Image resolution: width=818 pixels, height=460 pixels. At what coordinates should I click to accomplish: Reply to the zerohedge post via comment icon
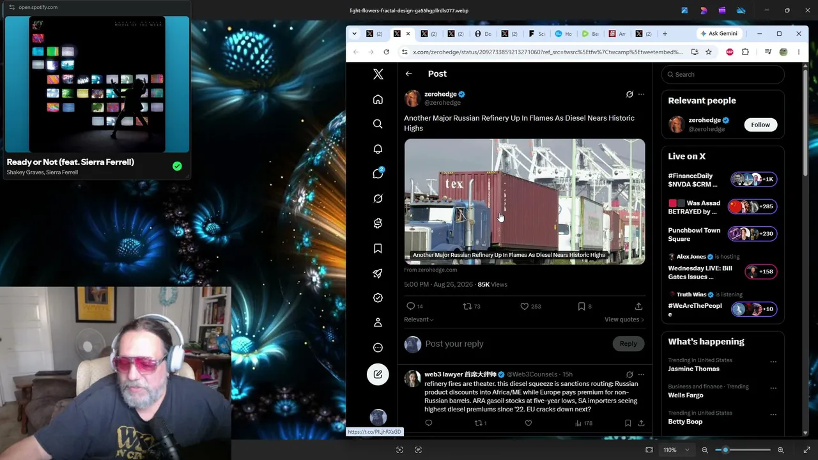pyautogui.click(x=411, y=307)
